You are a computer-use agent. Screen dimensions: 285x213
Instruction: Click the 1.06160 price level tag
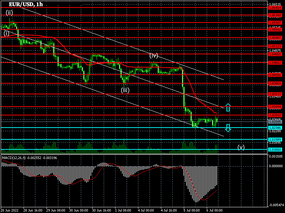(275, 15)
